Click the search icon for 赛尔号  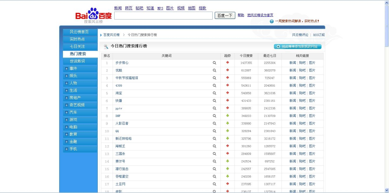(214, 161)
